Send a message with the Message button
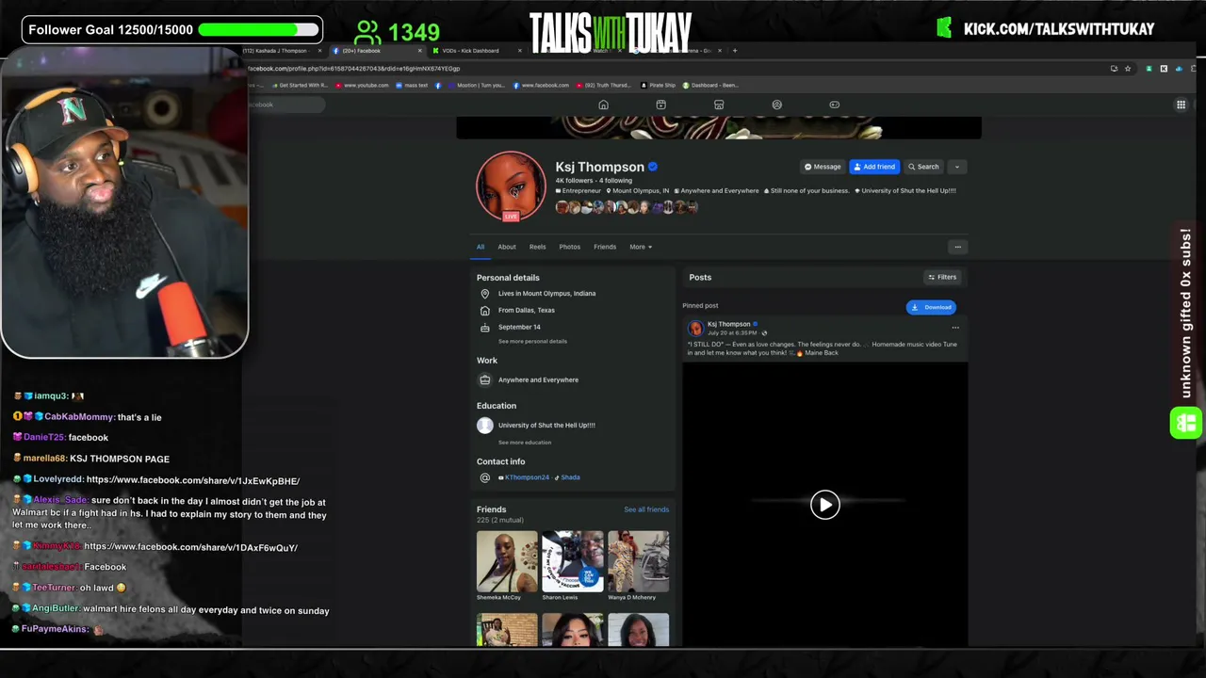The height and width of the screenshot is (678, 1206). (x=823, y=167)
